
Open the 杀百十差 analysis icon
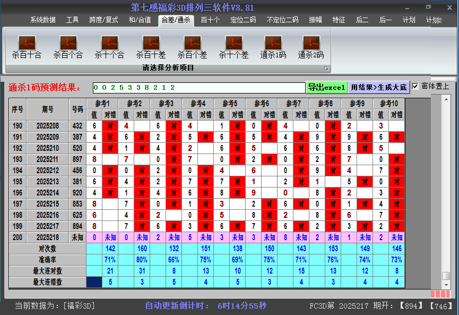pos(151,47)
